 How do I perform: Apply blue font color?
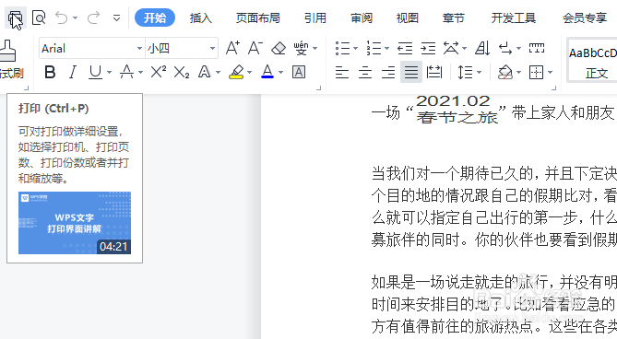(x=267, y=72)
